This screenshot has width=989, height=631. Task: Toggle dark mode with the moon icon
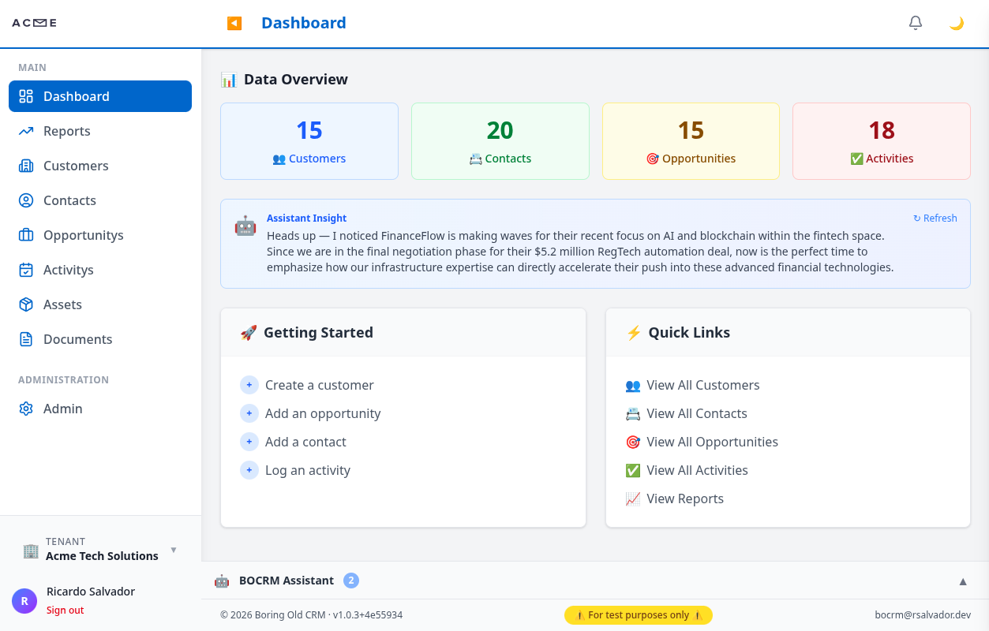click(956, 23)
